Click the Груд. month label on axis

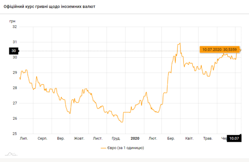click(116, 139)
